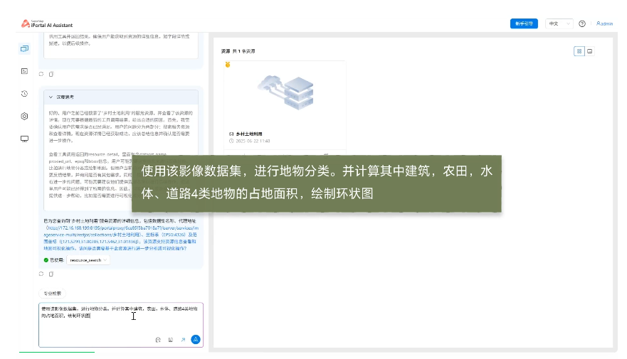Screen dimensions: 627x359
Task: Open the chat conversations sidebar icon
Action: (x=24, y=48)
